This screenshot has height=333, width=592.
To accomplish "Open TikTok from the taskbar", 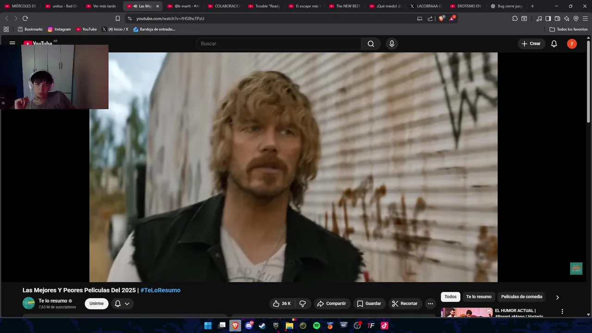I will (x=384, y=326).
